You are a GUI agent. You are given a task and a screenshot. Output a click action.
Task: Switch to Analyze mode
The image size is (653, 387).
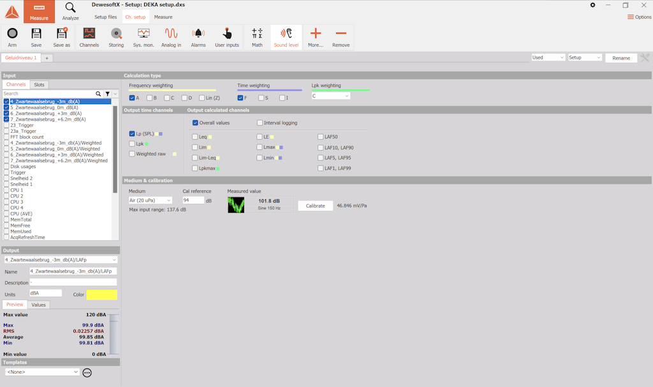point(70,11)
